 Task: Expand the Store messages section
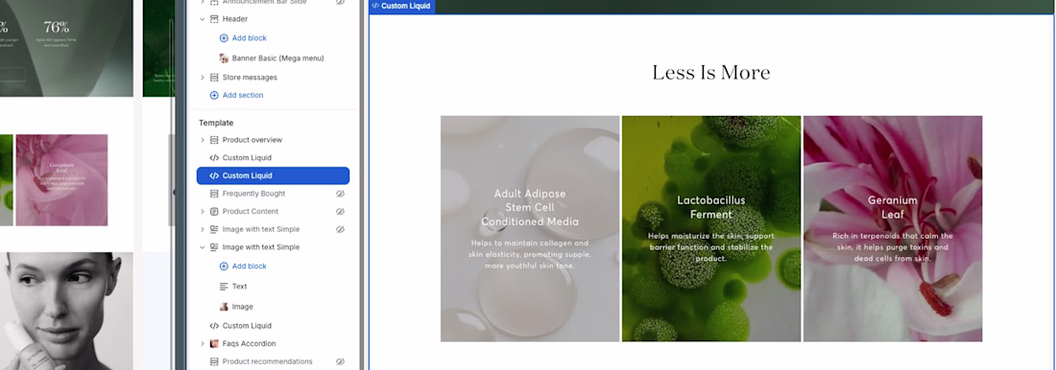pos(202,78)
